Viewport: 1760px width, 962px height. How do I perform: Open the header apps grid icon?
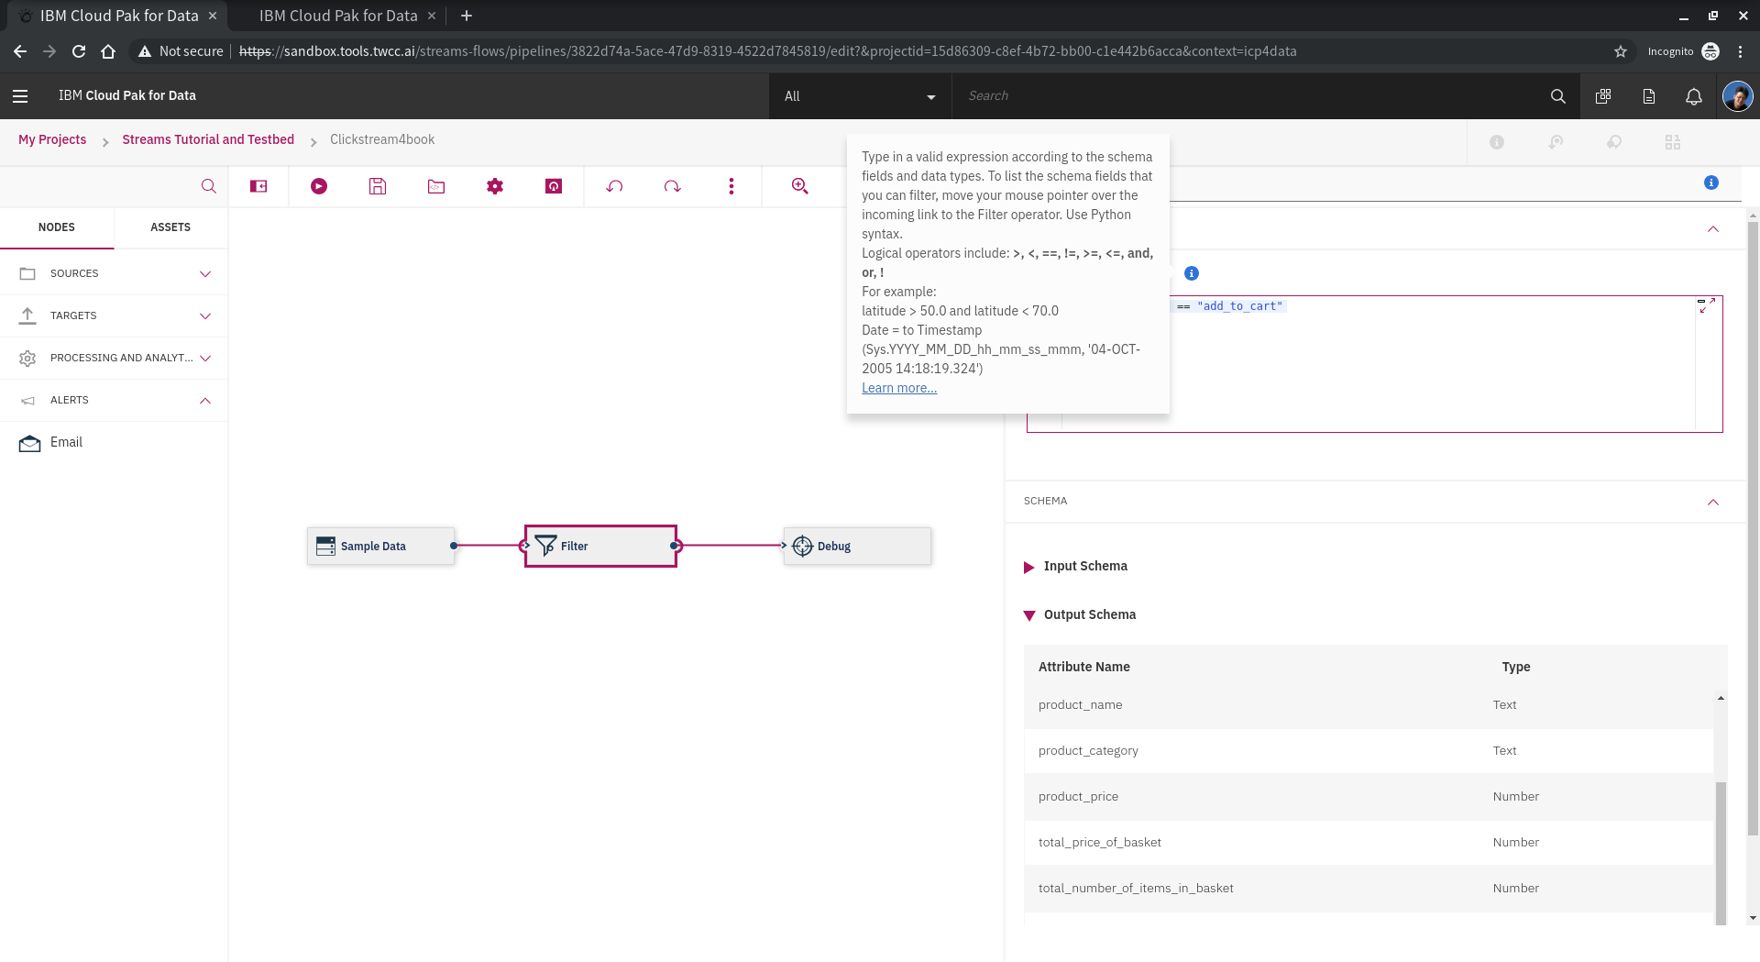tap(1603, 95)
